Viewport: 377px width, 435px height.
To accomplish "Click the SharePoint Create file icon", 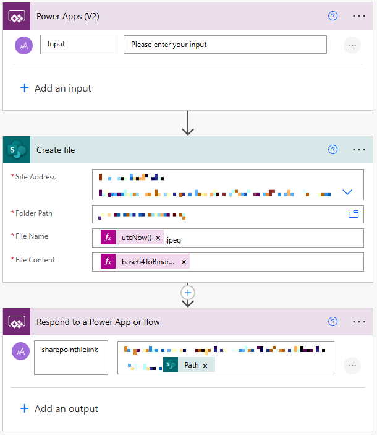I will coord(16,150).
